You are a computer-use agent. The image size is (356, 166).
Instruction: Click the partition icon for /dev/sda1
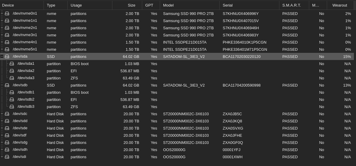pos(12,64)
